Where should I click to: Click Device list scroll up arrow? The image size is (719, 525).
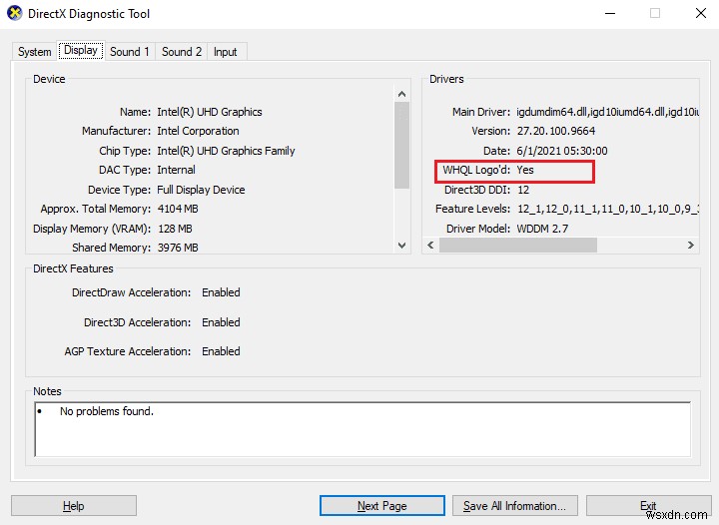pos(402,95)
